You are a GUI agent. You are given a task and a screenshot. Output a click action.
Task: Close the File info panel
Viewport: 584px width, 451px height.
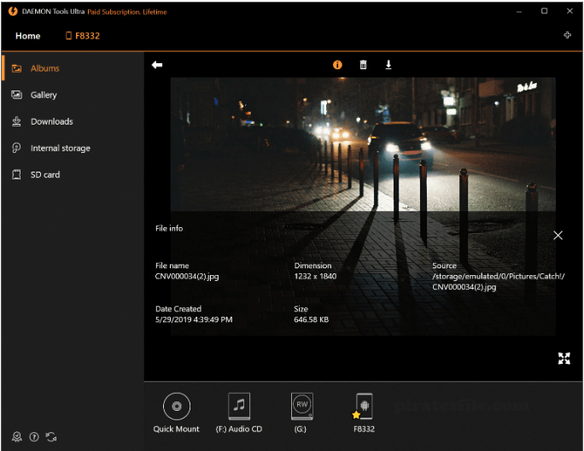pos(558,235)
